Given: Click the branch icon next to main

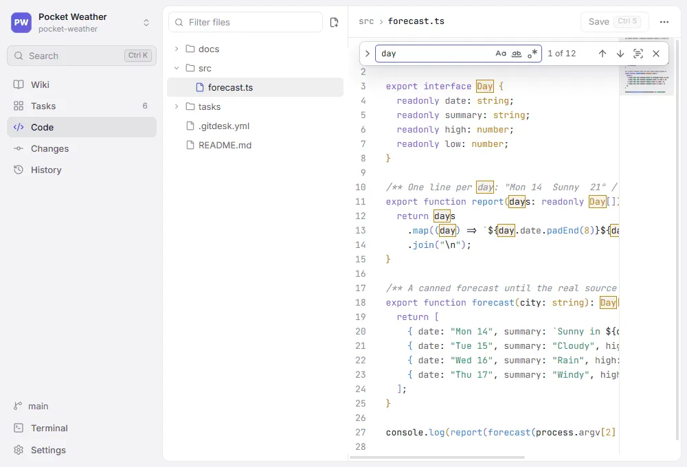Looking at the screenshot, I should [x=18, y=406].
